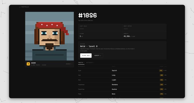Go back via the Portfolio link
The width and height of the screenshot is (194, 103).
click(x=24, y=7)
